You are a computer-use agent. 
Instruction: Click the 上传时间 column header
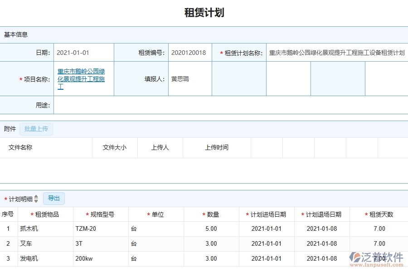tap(217, 148)
